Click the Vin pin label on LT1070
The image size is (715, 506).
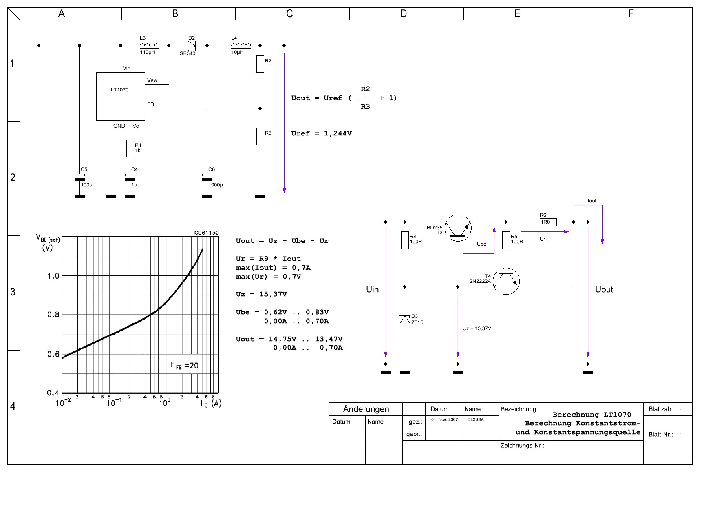(126, 68)
